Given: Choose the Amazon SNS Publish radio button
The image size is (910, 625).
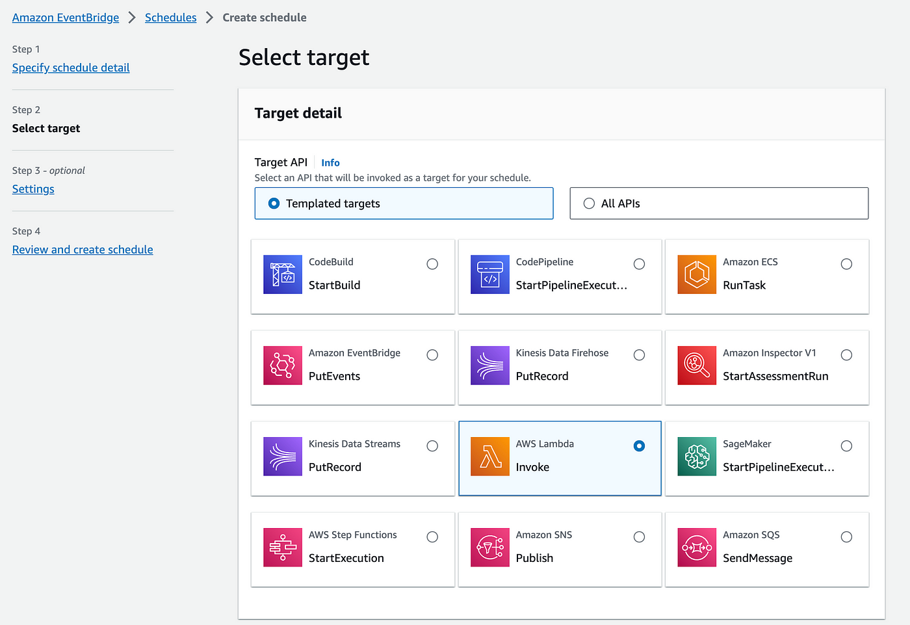Looking at the screenshot, I should [639, 537].
